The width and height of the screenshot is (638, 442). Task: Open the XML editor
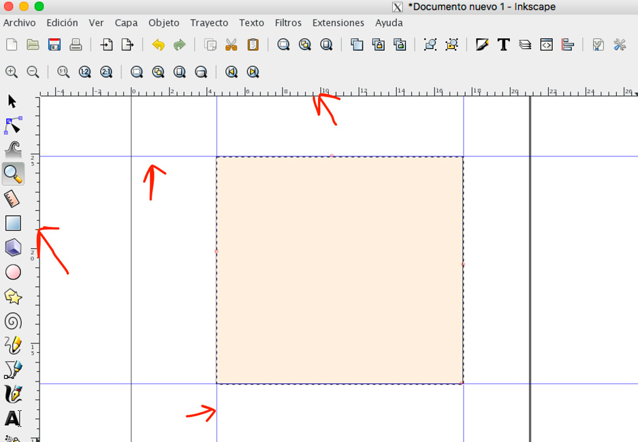[x=546, y=45]
